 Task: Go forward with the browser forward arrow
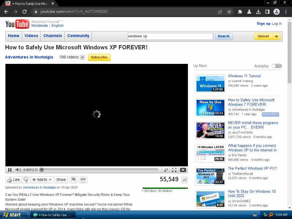15,12
